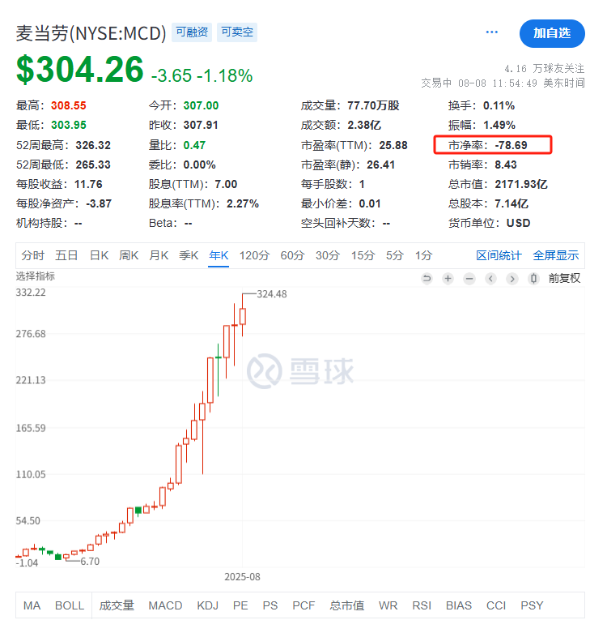Select the 年K tab
The image size is (607, 620).
[x=219, y=255]
